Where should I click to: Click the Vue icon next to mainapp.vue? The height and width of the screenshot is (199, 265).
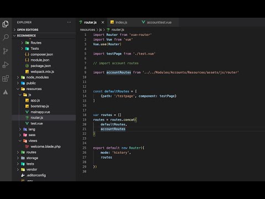[x=27, y=112]
